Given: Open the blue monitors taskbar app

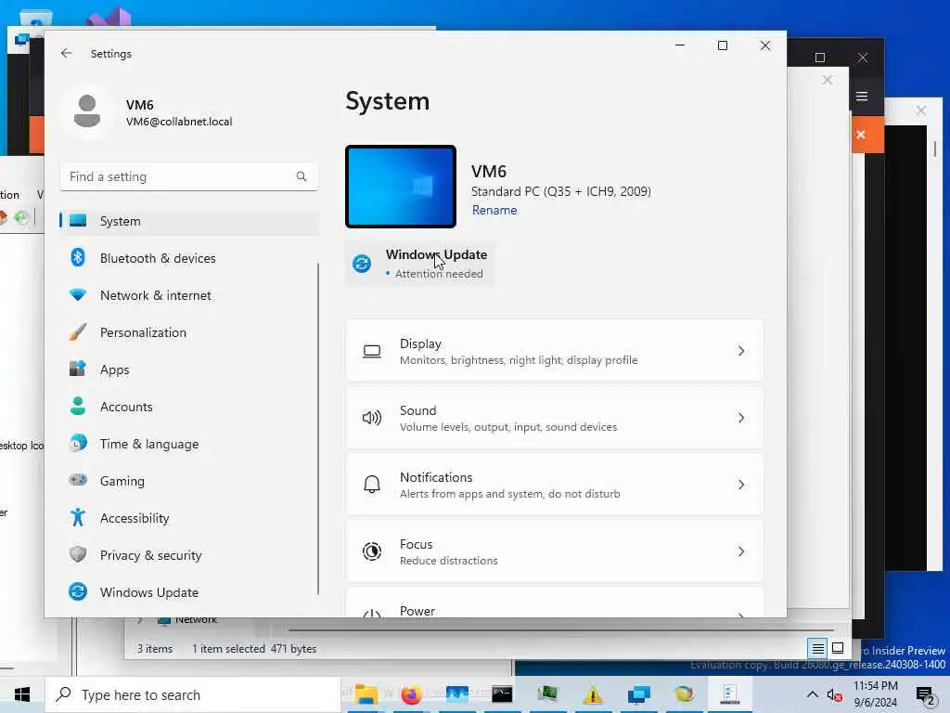Looking at the screenshot, I should 638,694.
